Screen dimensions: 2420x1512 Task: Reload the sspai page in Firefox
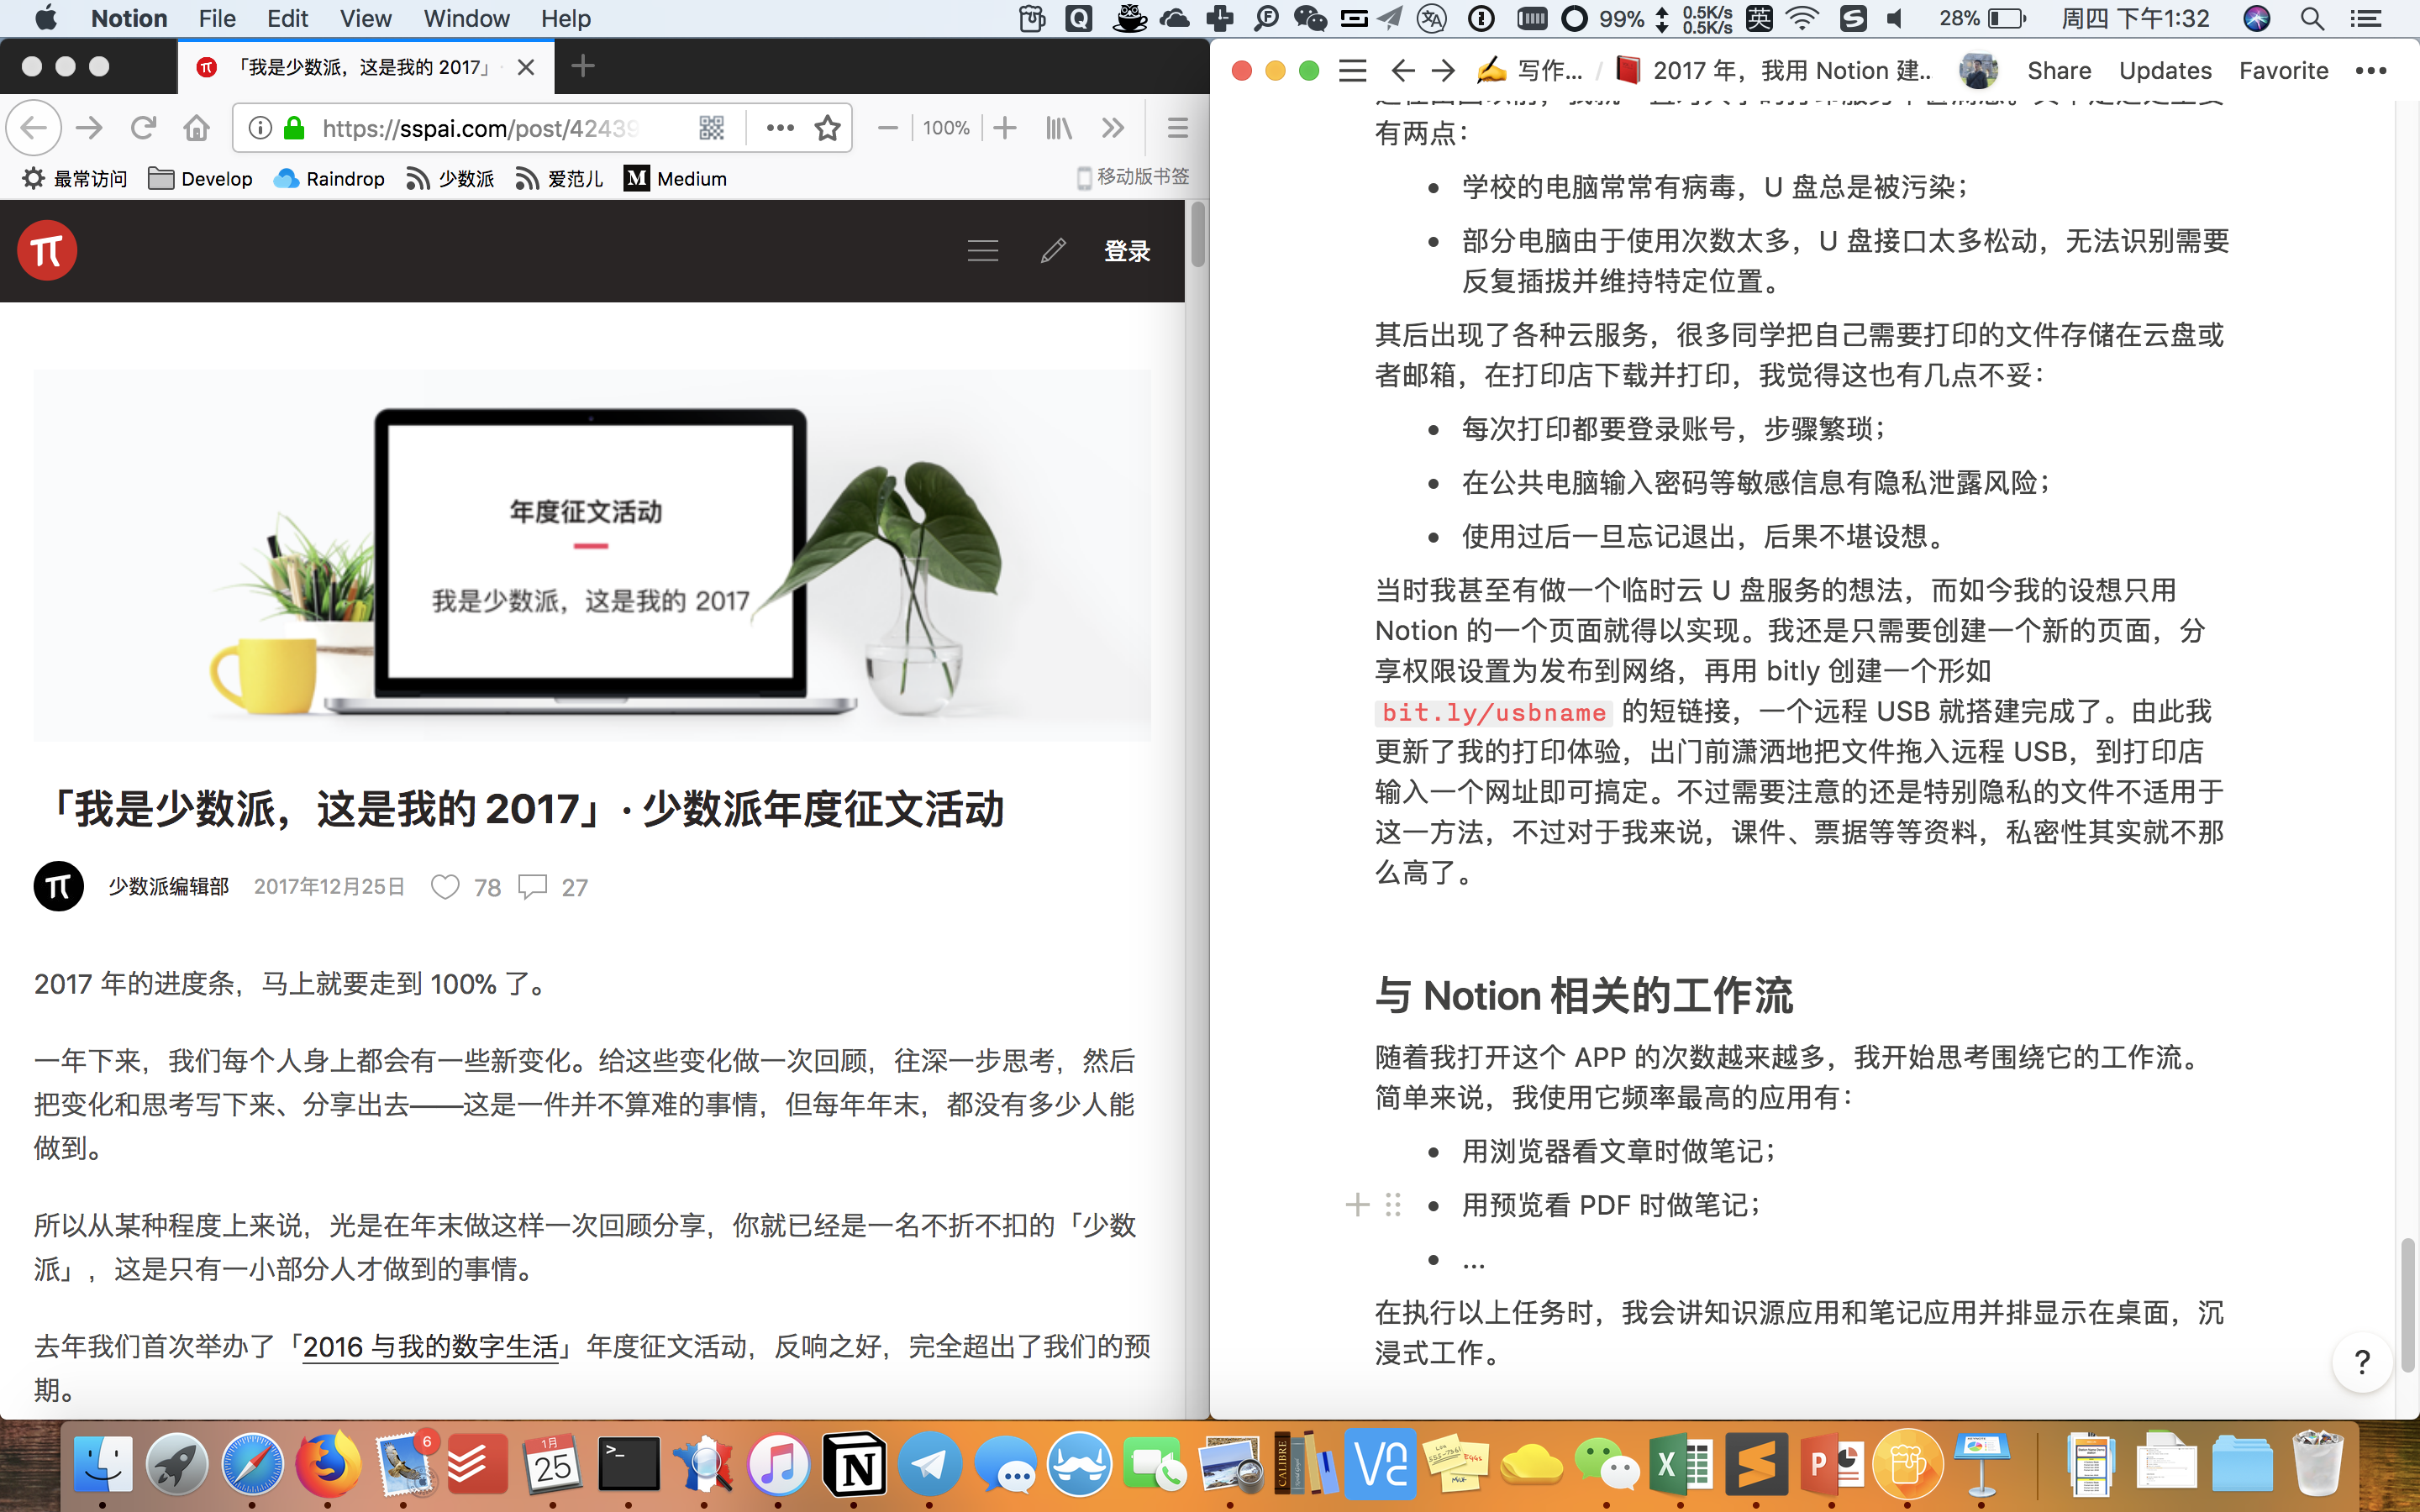[x=143, y=128]
